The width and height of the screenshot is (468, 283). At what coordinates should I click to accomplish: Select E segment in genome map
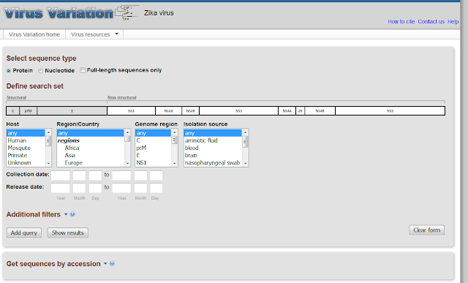[x=72, y=110]
